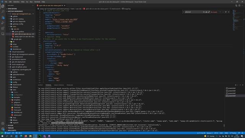Switch to the PROBLEMS panel tab
This screenshot has height=138, width=245.
click(70, 85)
